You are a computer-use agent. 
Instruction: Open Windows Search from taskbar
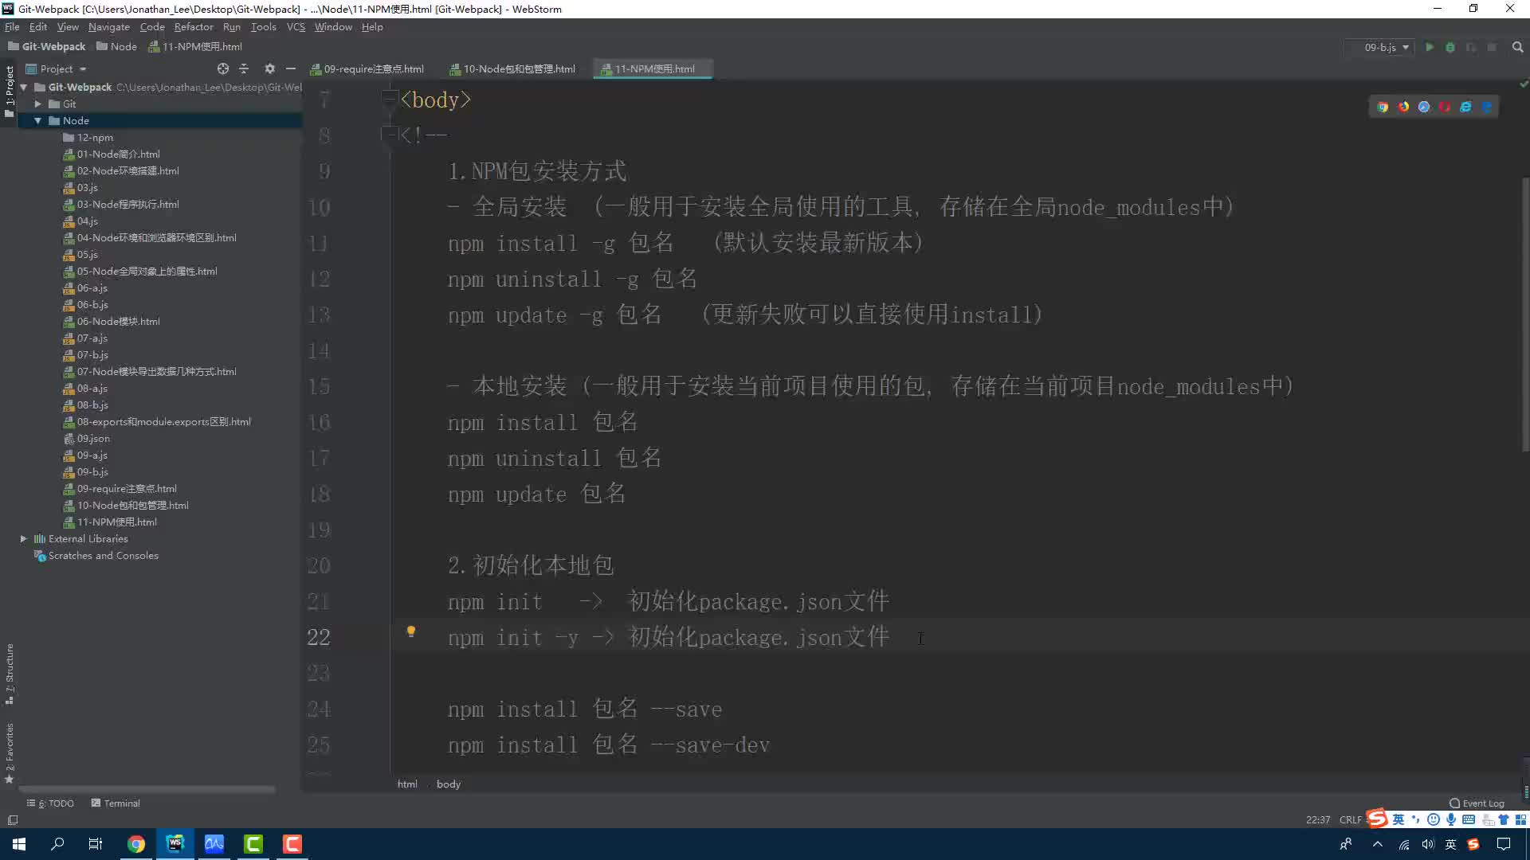point(57,843)
